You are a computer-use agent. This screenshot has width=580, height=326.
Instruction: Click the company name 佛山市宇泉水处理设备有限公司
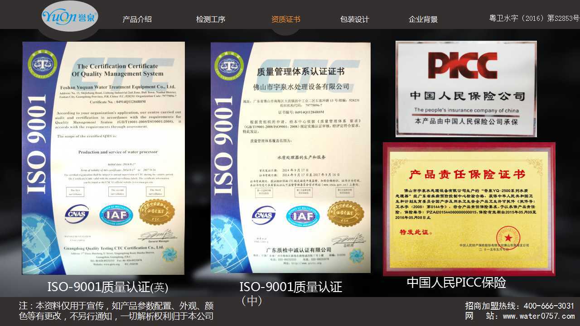[x=301, y=86]
